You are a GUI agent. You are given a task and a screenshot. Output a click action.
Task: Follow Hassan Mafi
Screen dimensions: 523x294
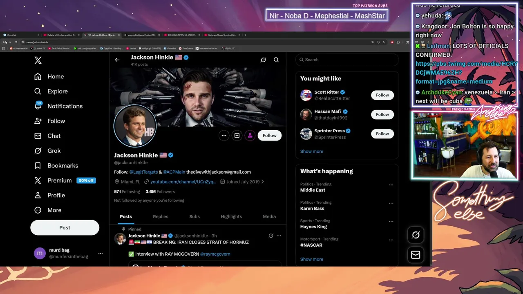(382, 114)
